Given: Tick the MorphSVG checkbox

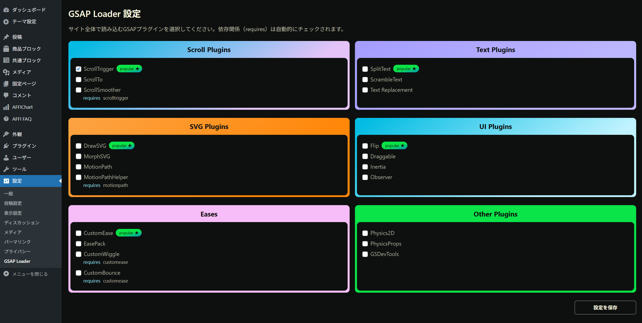Looking at the screenshot, I should [79, 157].
